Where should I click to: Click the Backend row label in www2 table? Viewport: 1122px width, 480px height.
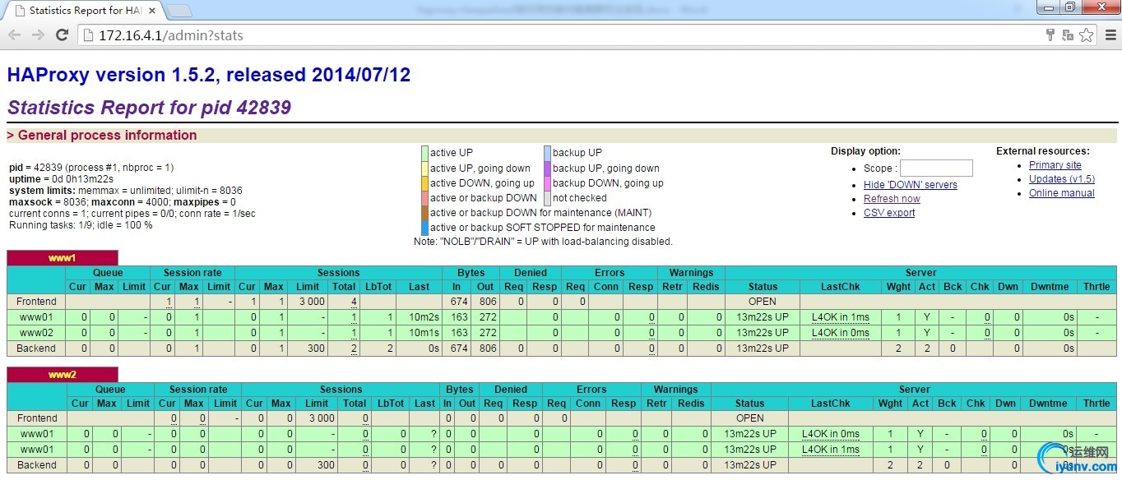tap(36, 465)
